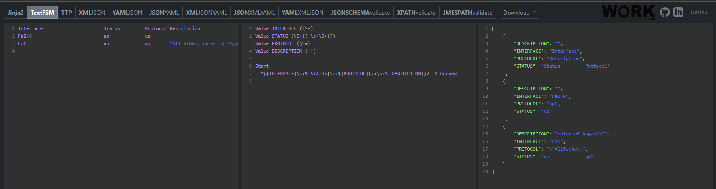Select the TextFSM tab

[x=42, y=13]
